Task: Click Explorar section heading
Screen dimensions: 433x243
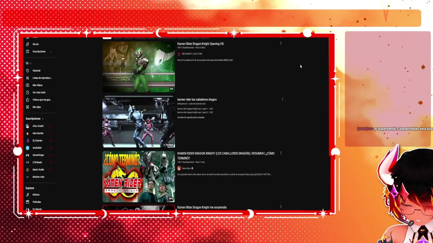Action: tap(30, 188)
